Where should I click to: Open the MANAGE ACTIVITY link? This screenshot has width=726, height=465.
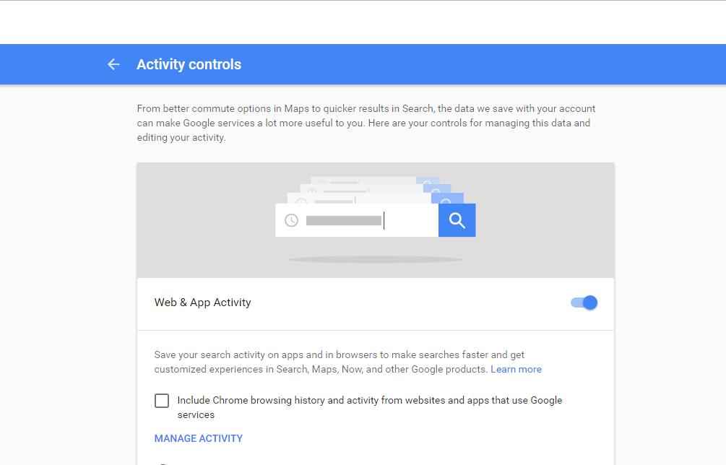pyautogui.click(x=198, y=438)
